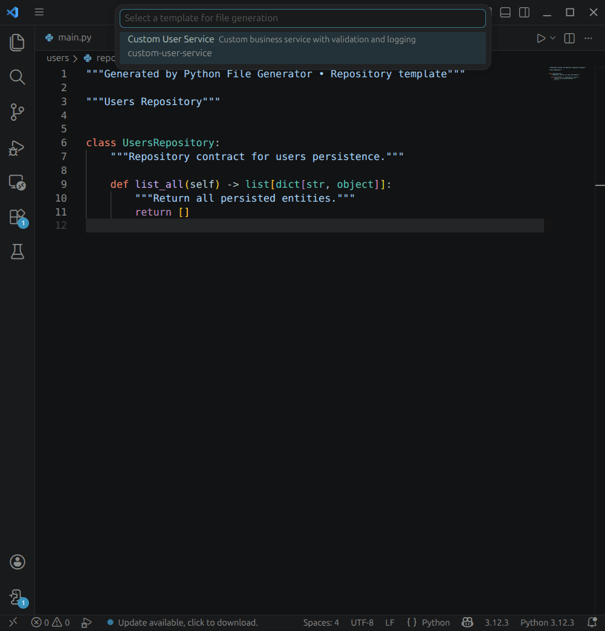
Task: Open notifications via the bell icon
Action: pos(592,622)
